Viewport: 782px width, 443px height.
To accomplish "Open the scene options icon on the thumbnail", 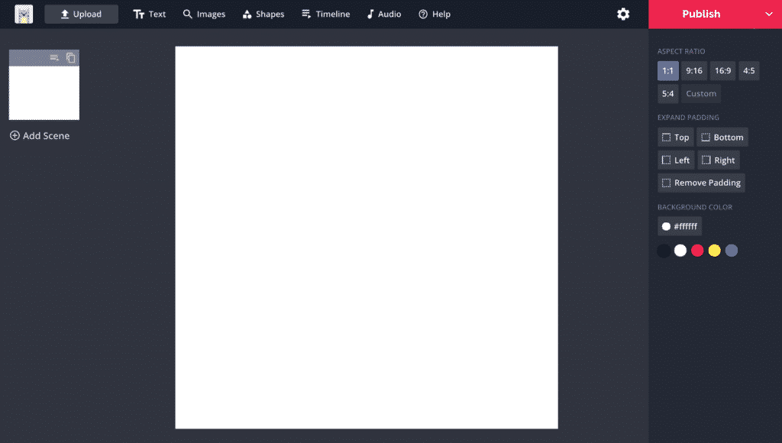I will click(x=53, y=57).
